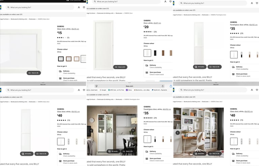
Task: Tap the favourites heart on the £20 door page
Action: tap(170, 1)
